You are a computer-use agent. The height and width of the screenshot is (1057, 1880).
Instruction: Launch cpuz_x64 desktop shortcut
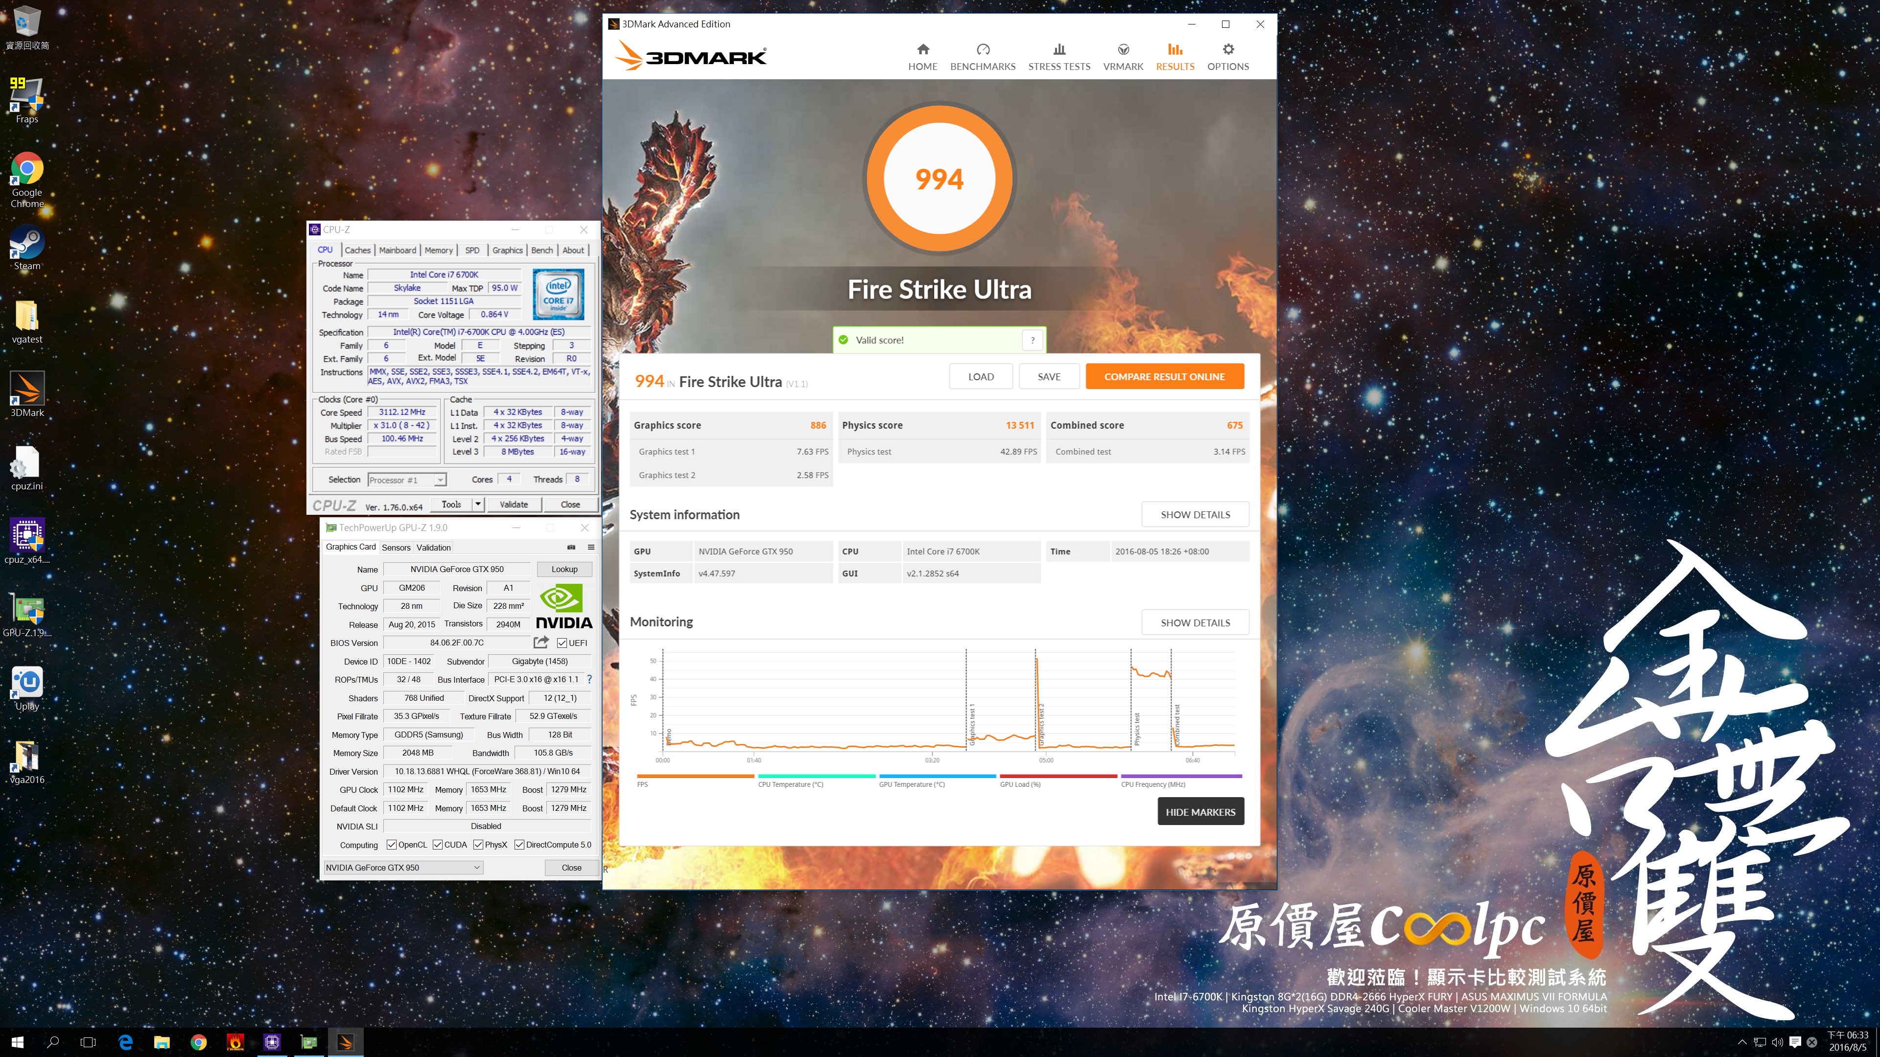click(x=27, y=541)
